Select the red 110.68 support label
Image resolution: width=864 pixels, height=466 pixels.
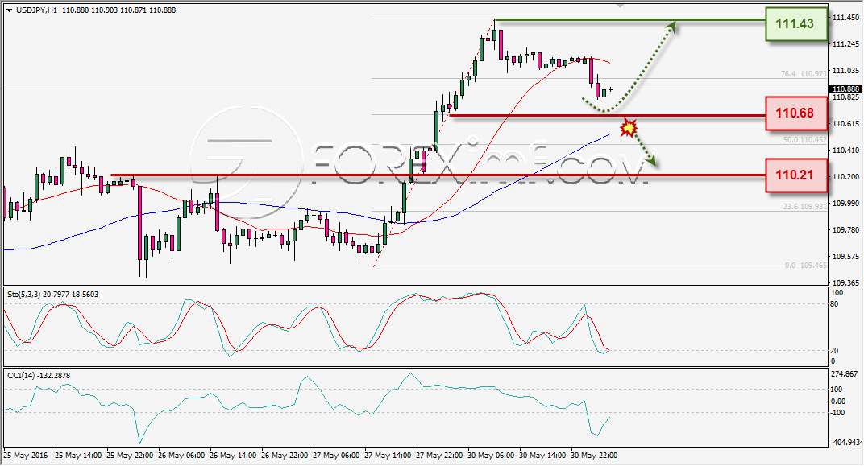[x=796, y=113]
